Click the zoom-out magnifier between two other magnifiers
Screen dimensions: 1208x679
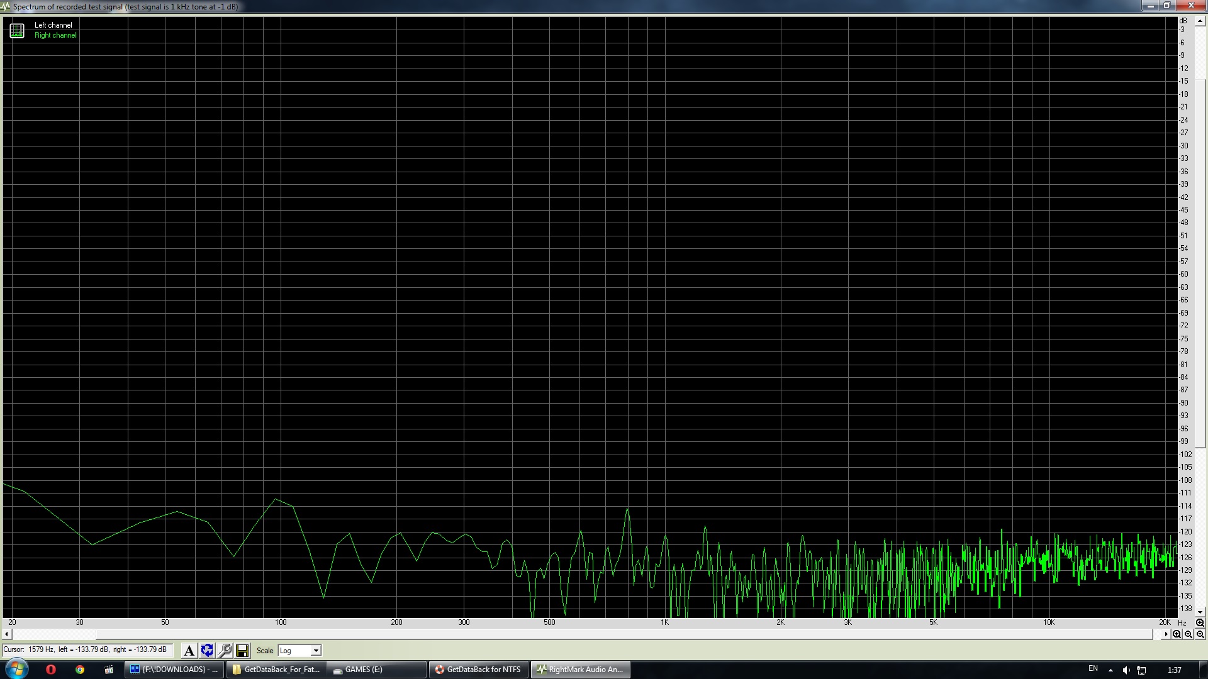(1188, 634)
